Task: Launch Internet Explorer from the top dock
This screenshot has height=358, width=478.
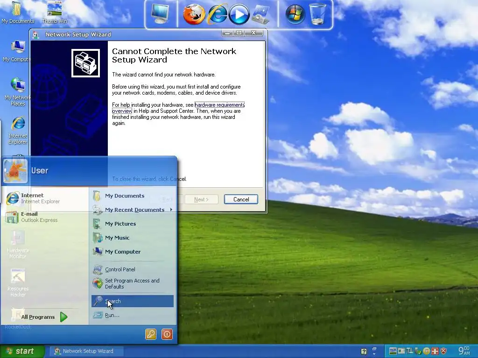Action: 217,14
